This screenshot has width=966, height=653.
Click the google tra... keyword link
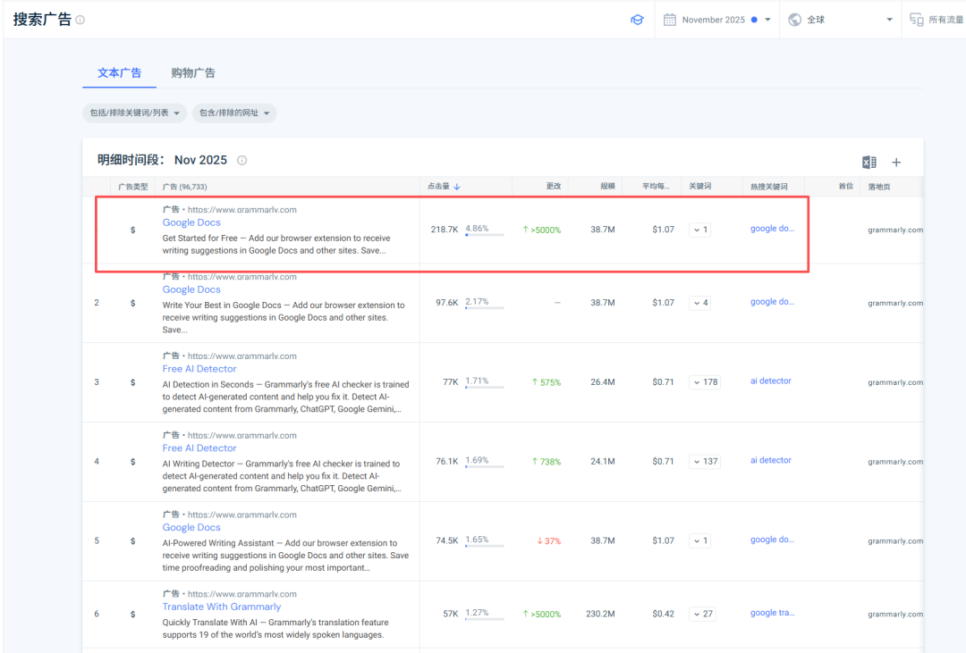pos(773,613)
